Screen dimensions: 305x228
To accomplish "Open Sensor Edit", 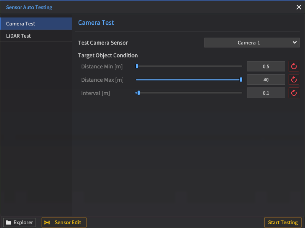I will click(x=64, y=223).
